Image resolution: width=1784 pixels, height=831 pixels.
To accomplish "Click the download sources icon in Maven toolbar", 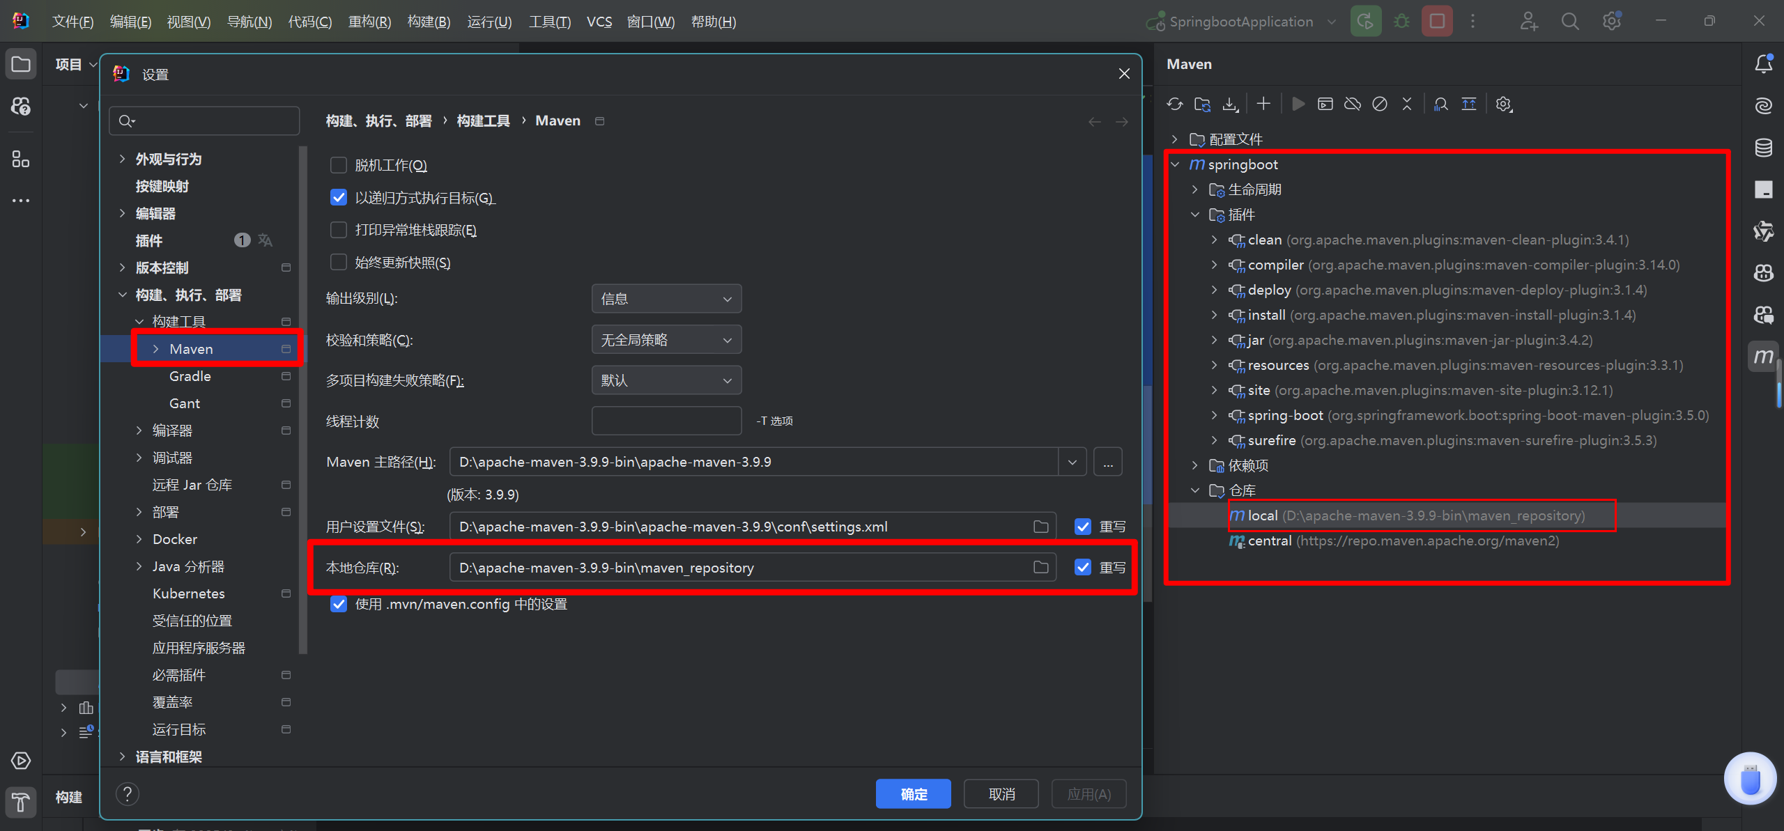I will 1231,104.
